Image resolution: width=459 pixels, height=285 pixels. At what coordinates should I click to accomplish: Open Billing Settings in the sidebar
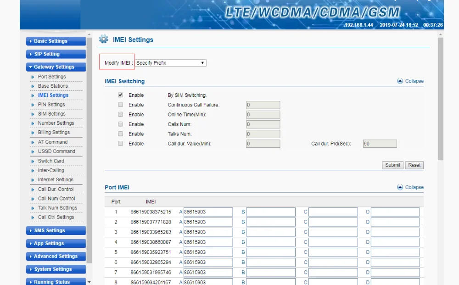pos(54,133)
